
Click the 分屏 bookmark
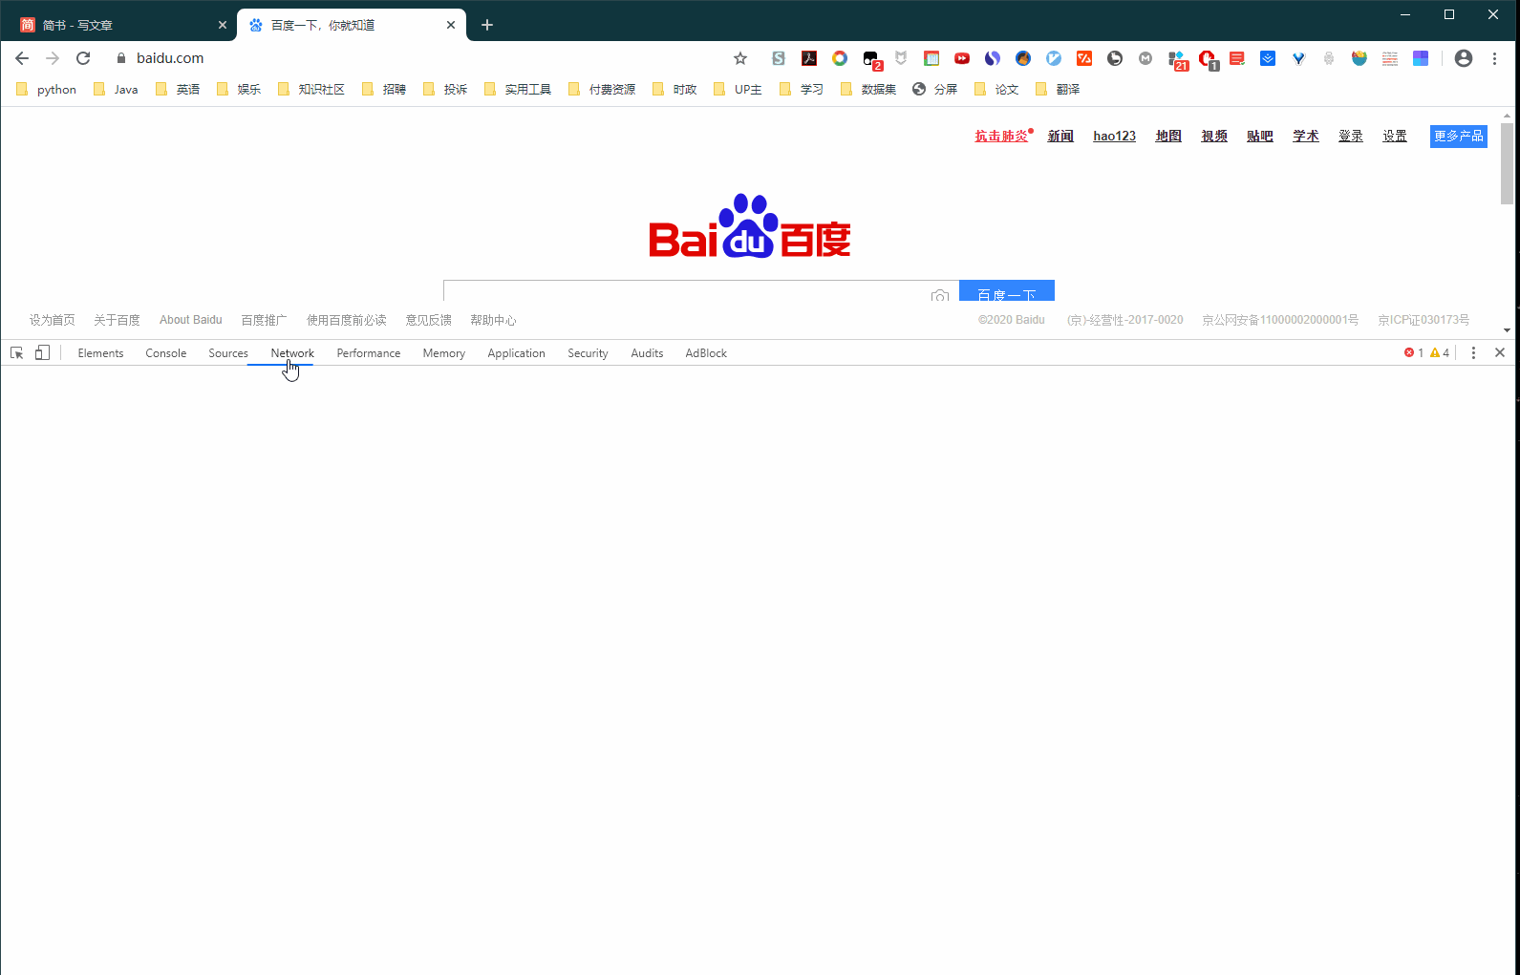click(x=934, y=89)
